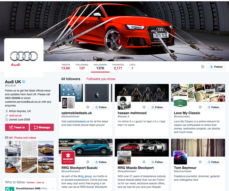The width and height of the screenshot is (229, 191).
Task: Open the silver car body photo thumbnail
Action: 13,149
